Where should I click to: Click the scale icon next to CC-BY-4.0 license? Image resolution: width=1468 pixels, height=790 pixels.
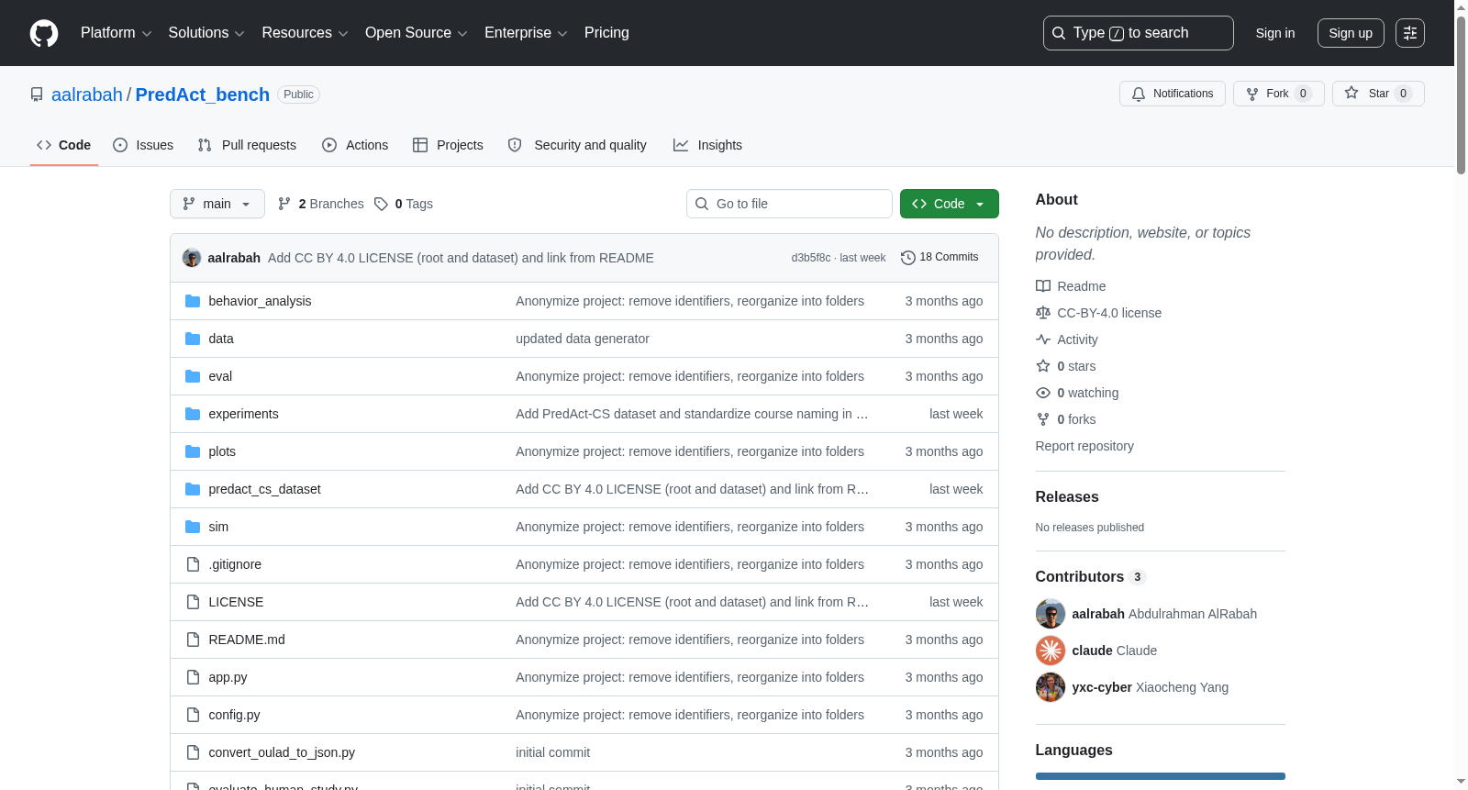[1043, 313]
